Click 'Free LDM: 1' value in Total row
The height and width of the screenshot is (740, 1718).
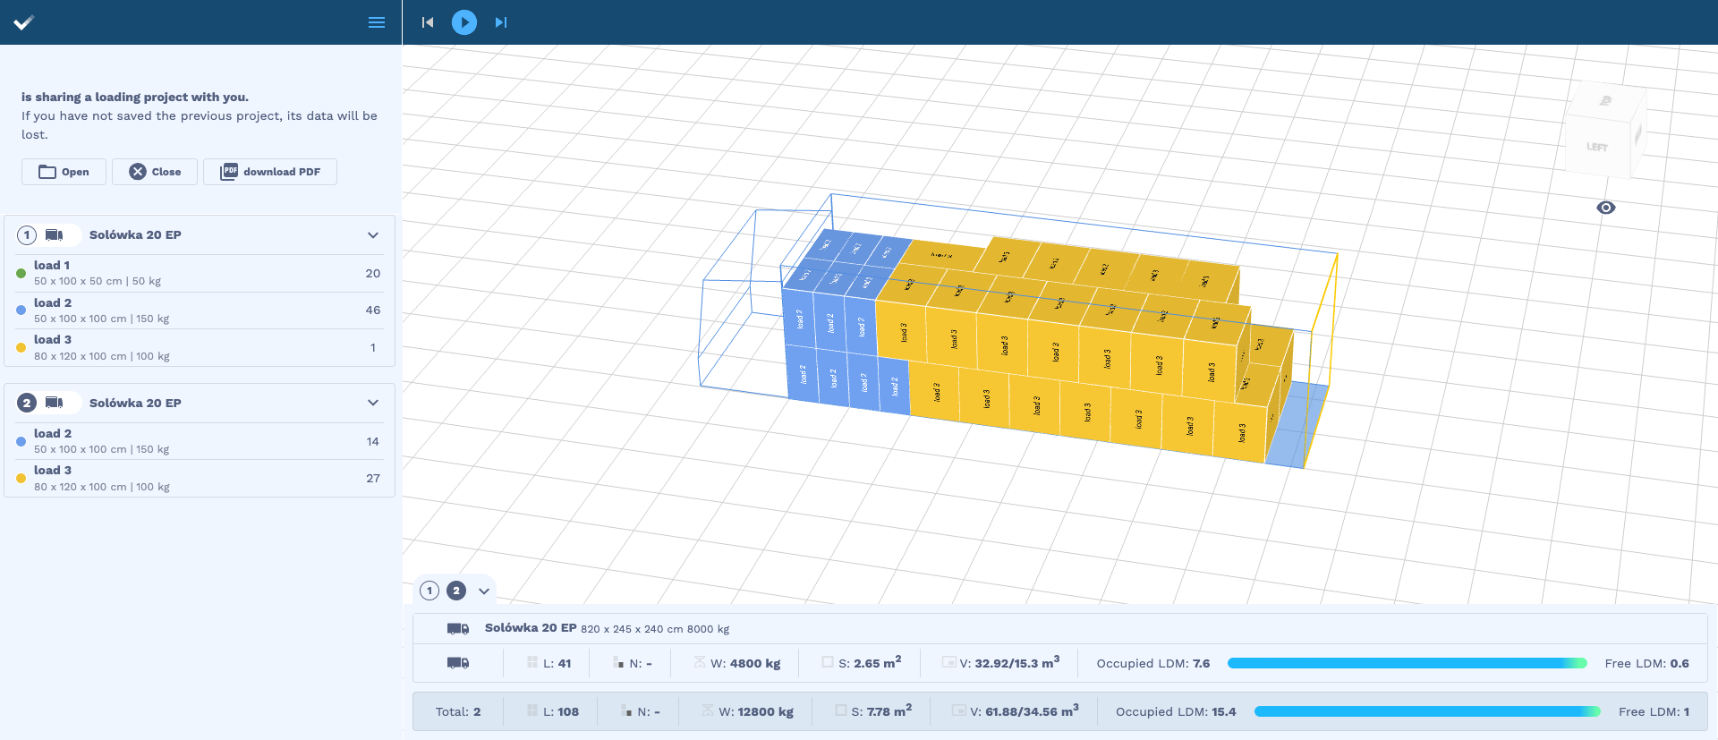pos(1654,712)
